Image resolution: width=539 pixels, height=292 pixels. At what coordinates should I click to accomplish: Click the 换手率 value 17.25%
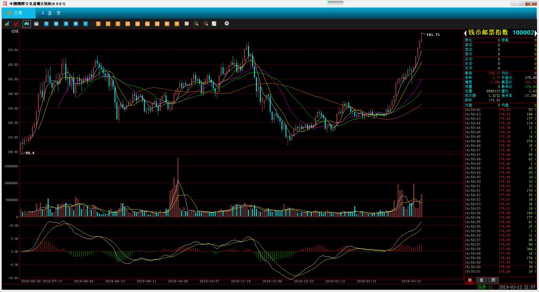pos(531,96)
